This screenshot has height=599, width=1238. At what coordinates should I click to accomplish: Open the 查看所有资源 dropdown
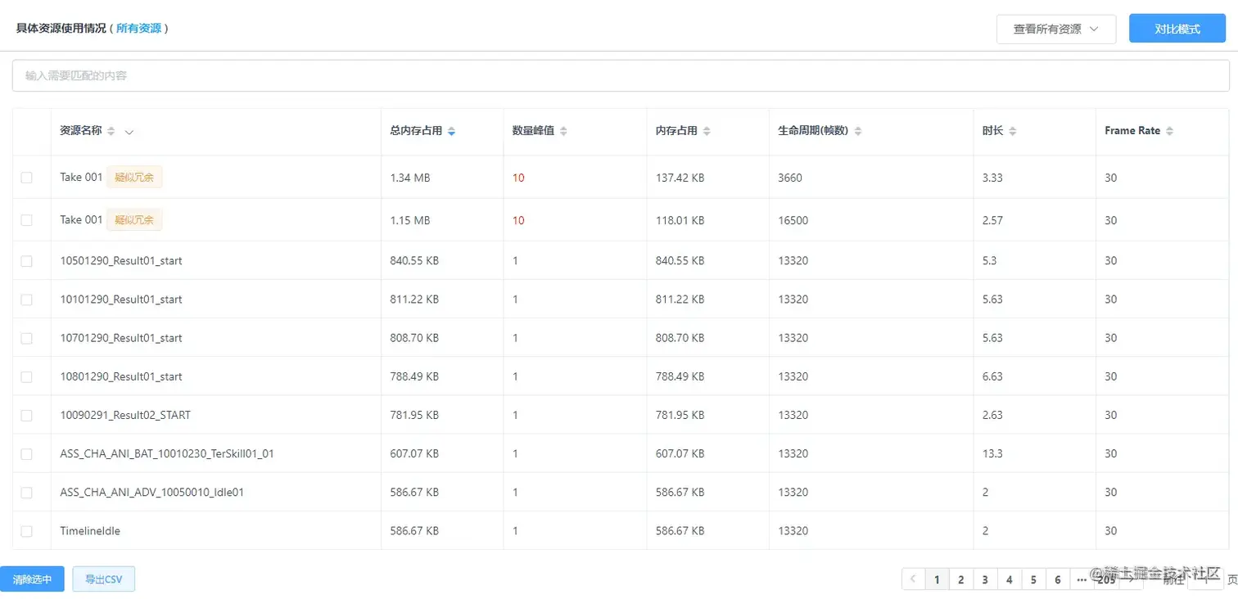click(1056, 29)
